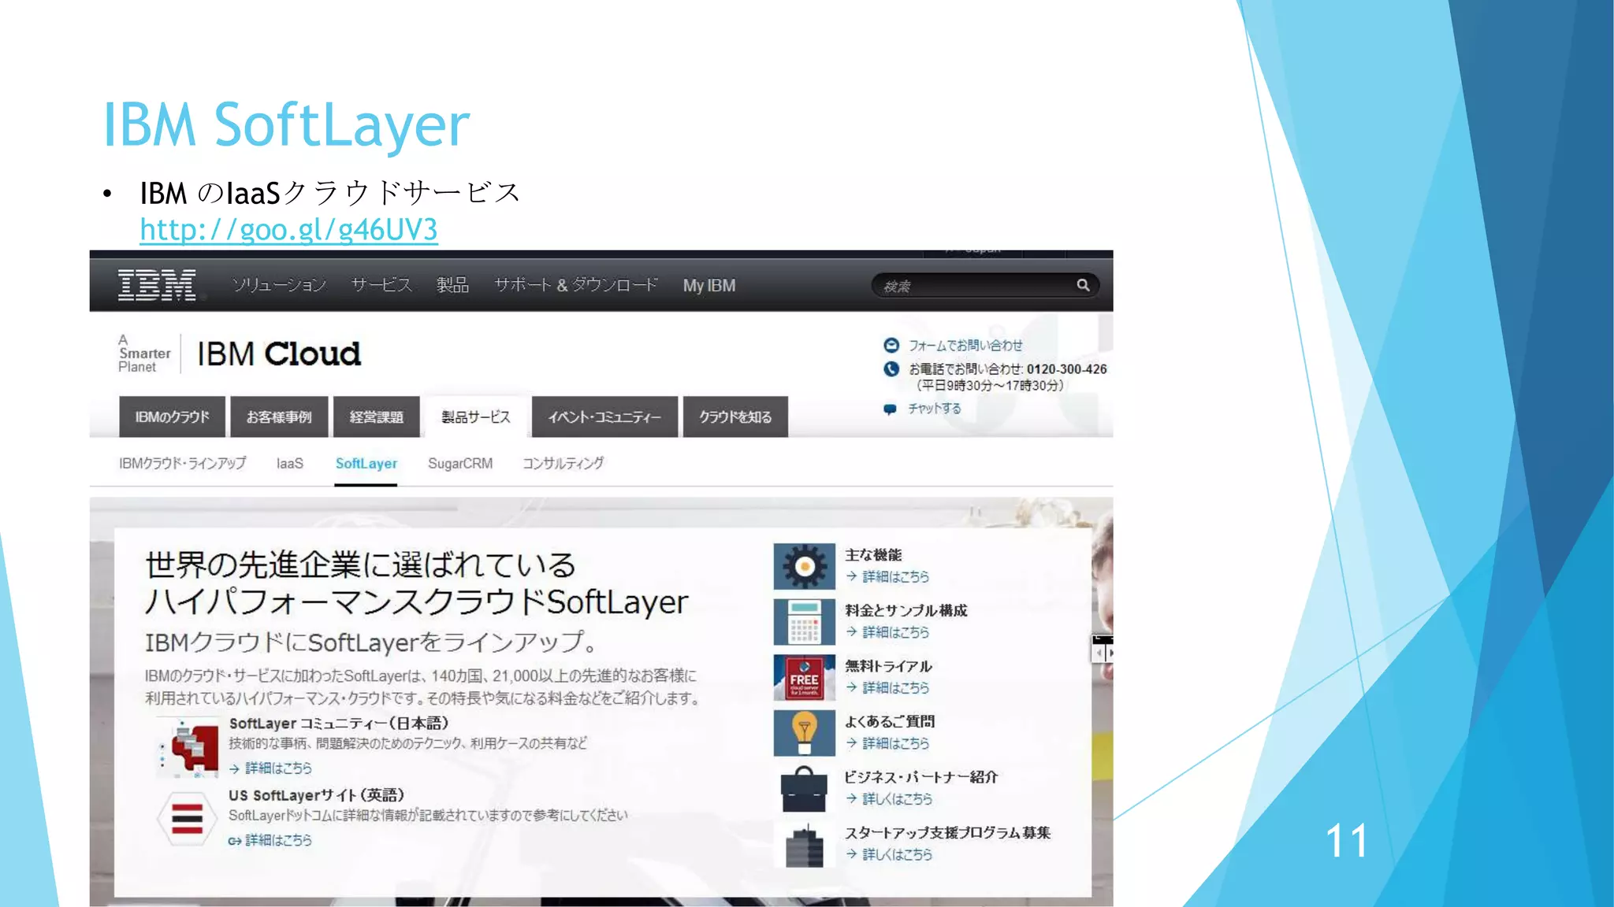Click the IBM Cloud title

pos(278,354)
